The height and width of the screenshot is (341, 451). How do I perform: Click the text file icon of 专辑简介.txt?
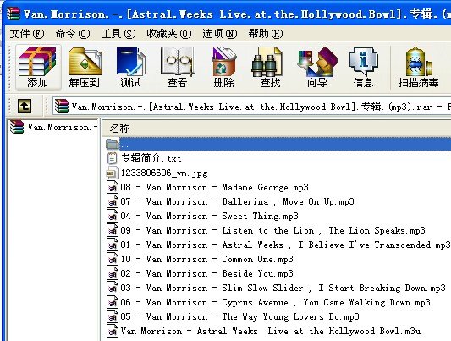click(112, 158)
